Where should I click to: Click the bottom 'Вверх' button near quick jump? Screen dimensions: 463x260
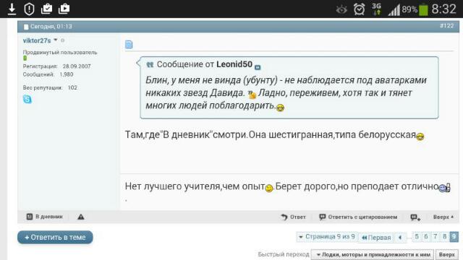[x=447, y=254]
